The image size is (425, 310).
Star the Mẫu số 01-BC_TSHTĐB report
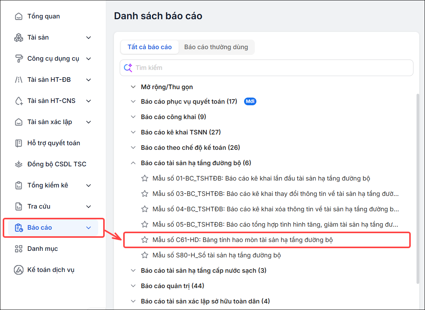(x=145, y=178)
